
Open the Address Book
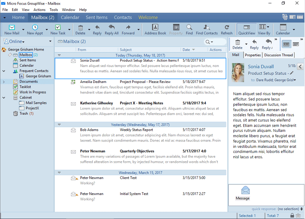[155, 30]
